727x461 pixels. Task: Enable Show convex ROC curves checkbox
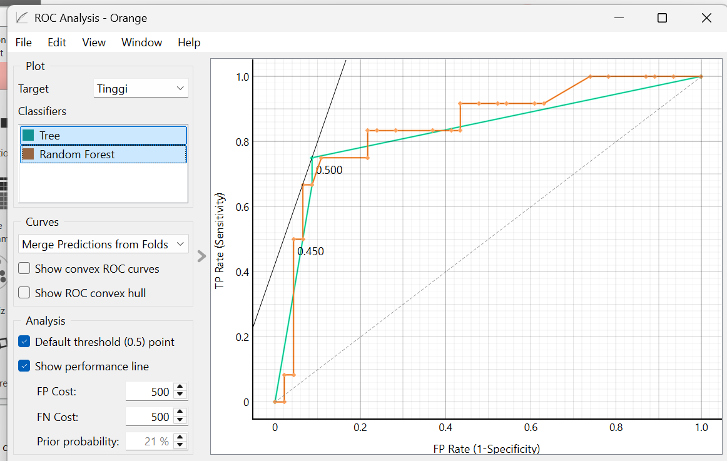24,268
